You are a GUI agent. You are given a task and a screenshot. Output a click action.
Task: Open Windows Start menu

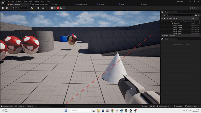[x=66, y=110]
